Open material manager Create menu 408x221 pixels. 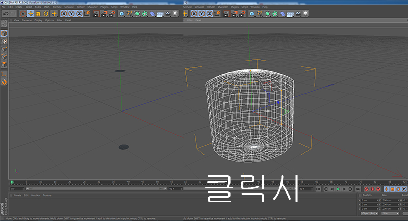click(17, 195)
